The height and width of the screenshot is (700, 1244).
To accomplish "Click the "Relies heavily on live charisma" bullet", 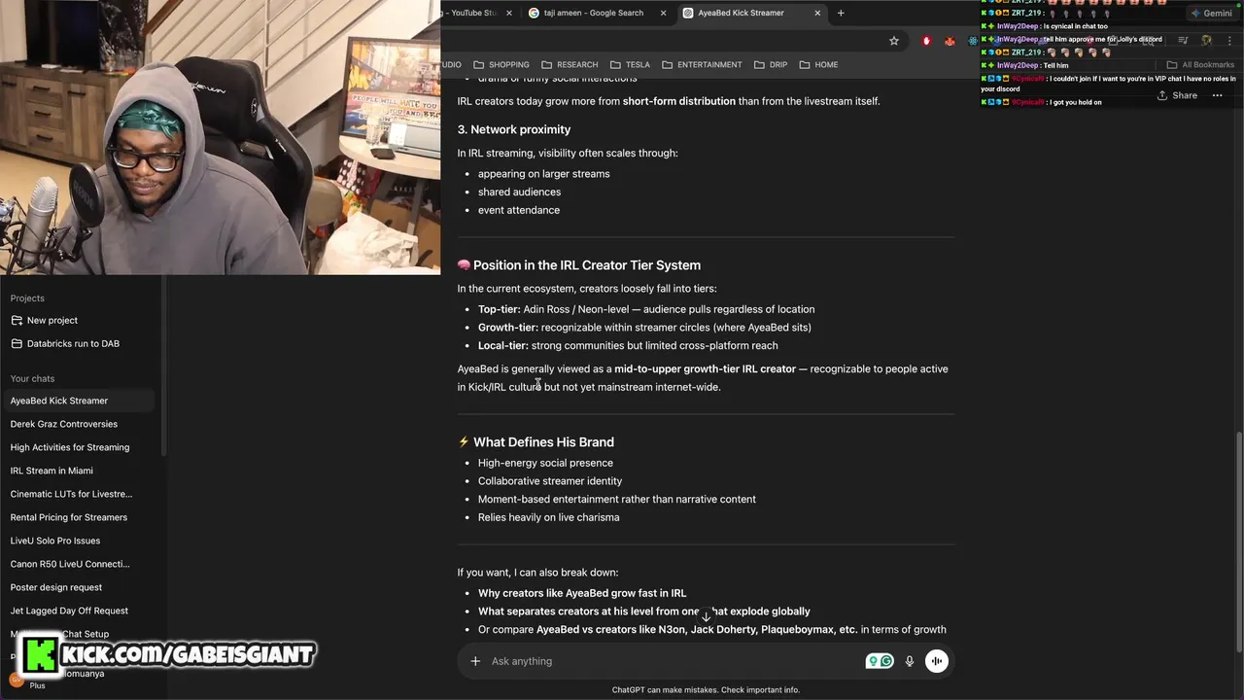I will pyautogui.click(x=548, y=517).
